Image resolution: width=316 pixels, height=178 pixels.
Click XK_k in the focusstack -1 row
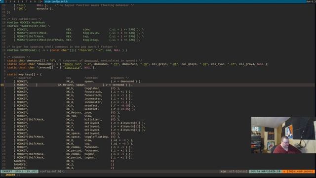(70, 95)
